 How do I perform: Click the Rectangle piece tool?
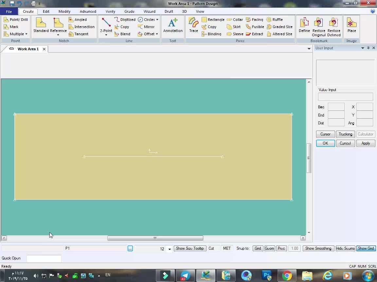213,20
